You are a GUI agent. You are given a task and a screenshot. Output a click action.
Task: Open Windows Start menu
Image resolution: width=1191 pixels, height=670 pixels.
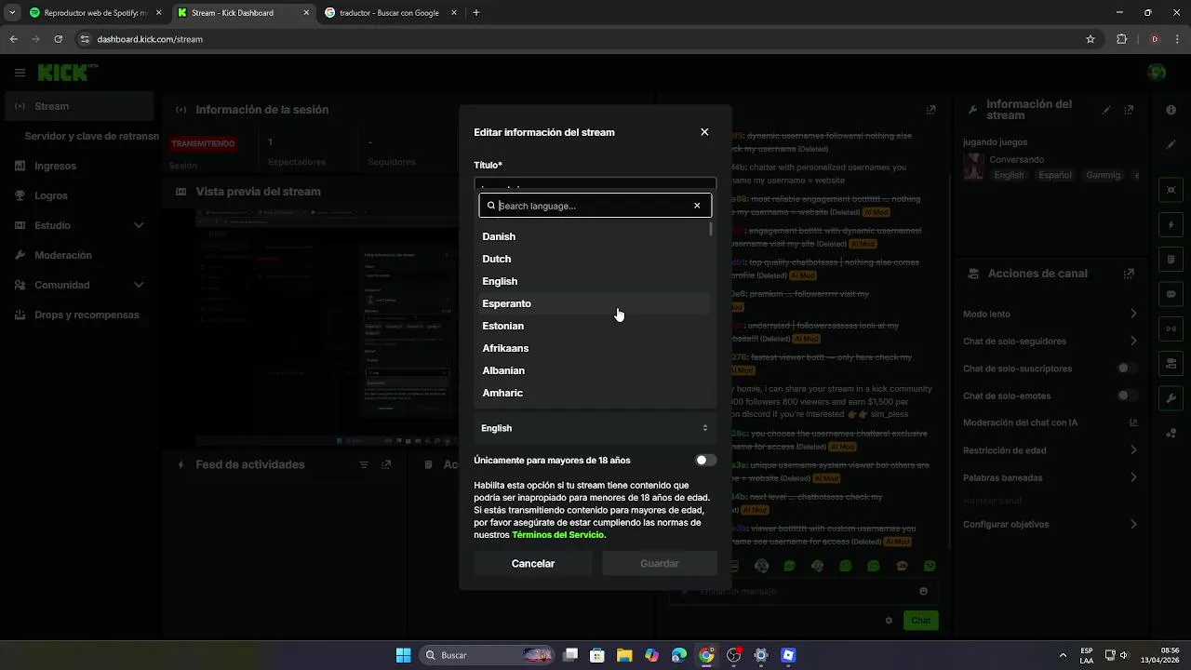403,655
